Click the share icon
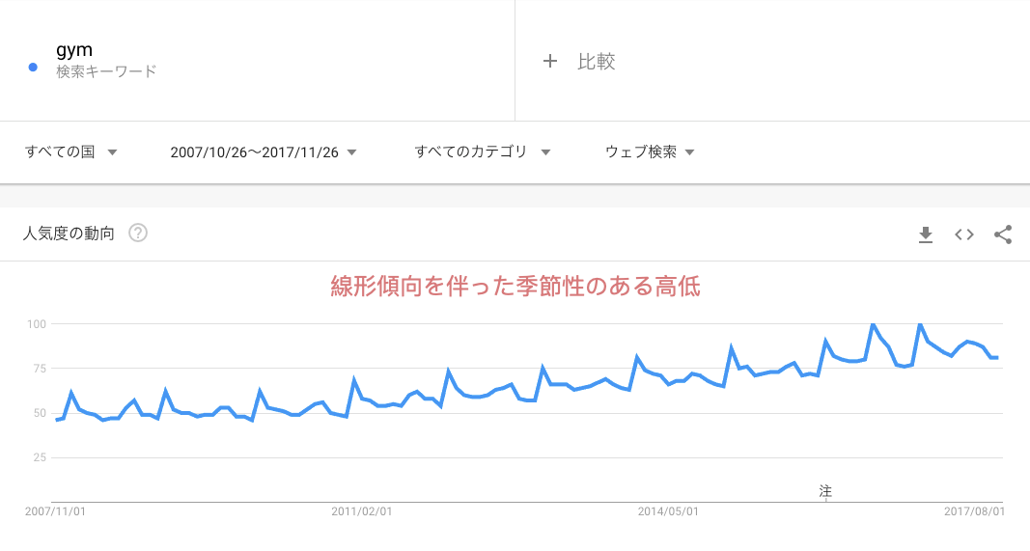Screen dimensions: 1030x551 [x=1003, y=234]
